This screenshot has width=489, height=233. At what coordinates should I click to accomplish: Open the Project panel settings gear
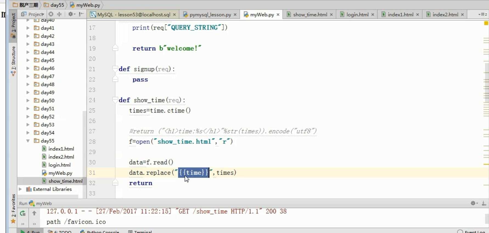pos(71,14)
